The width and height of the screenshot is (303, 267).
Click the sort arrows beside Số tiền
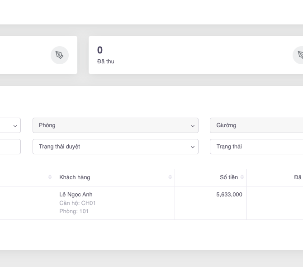point(242,177)
